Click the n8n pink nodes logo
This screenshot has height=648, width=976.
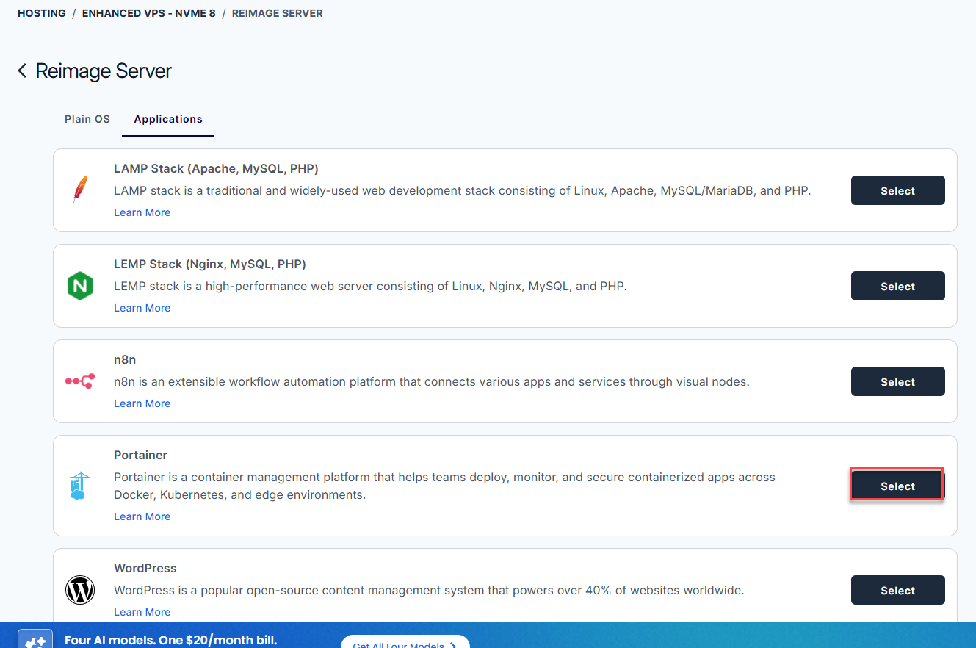[x=80, y=381]
